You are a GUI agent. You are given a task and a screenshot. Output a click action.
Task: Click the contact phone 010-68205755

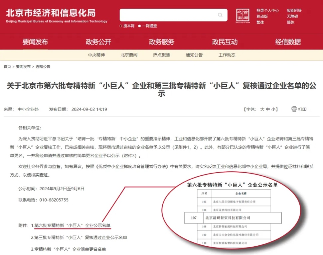[x=54, y=200]
